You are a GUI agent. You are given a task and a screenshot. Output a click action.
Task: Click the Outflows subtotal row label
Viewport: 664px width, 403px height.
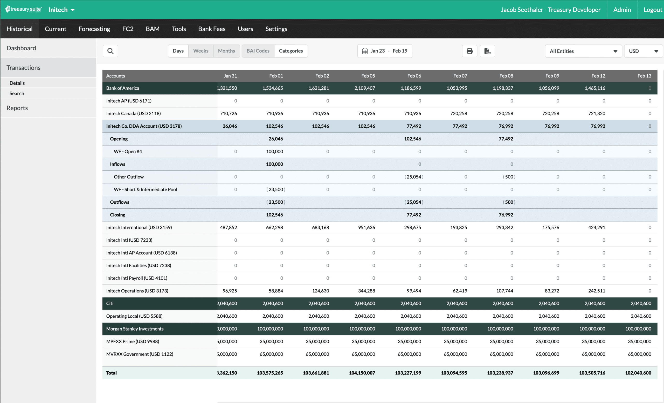tap(119, 202)
